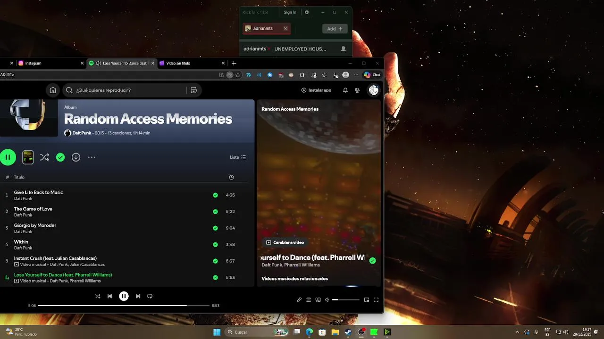The height and width of the screenshot is (339, 604).
Task: Click Cambiar a video button
Action: [285, 242]
